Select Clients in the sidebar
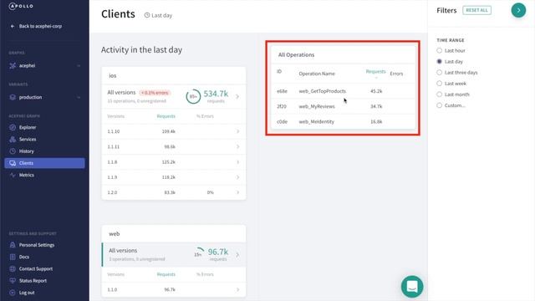The height and width of the screenshot is (301, 535). click(x=44, y=163)
